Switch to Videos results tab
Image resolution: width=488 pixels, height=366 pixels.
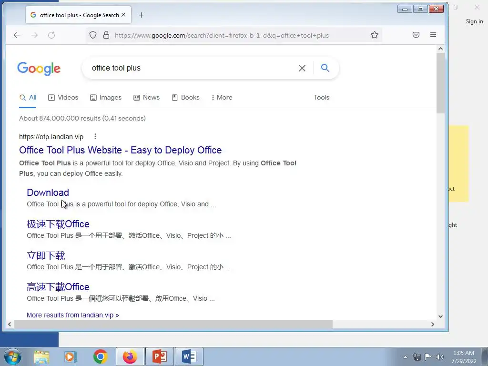pos(63,97)
